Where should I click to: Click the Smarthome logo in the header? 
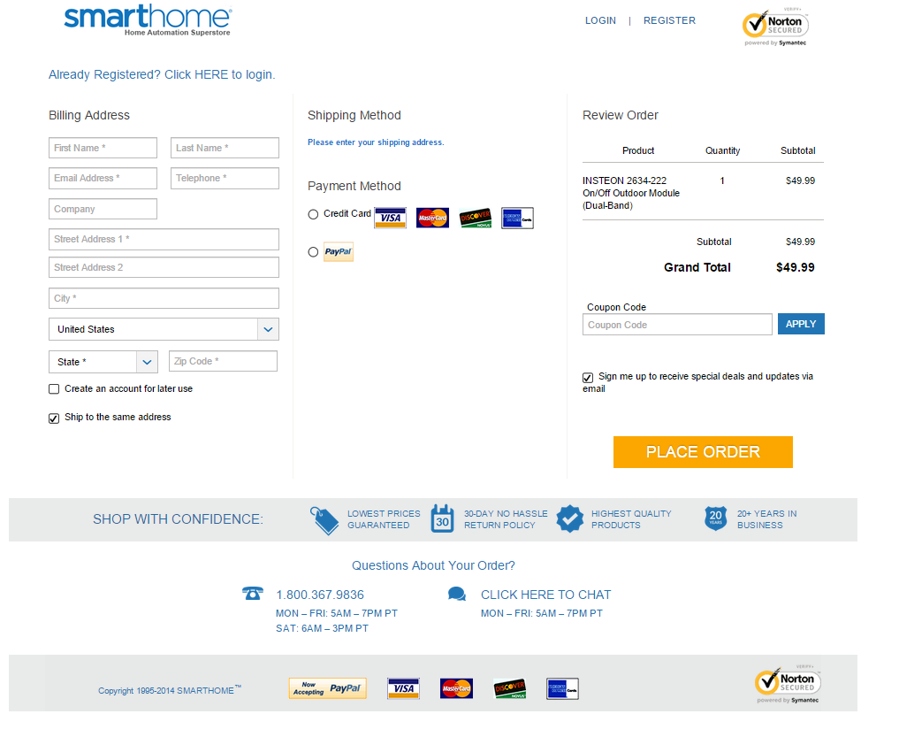148,21
